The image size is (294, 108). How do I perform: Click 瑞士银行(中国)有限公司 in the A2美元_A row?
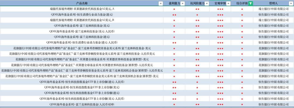pyautogui.click(x=273, y=9)
